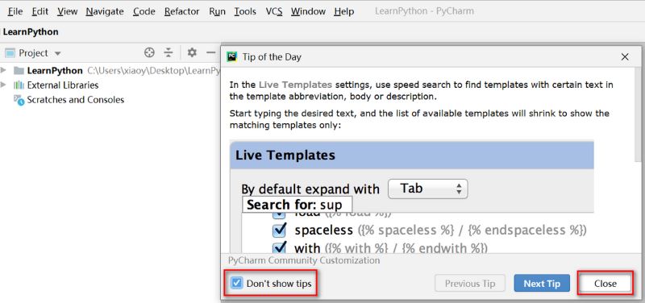
Task: Expand External Libraries tree node
Action: tap(4, 85)
